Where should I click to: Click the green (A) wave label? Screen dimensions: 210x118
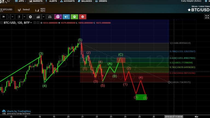(110, 64)
